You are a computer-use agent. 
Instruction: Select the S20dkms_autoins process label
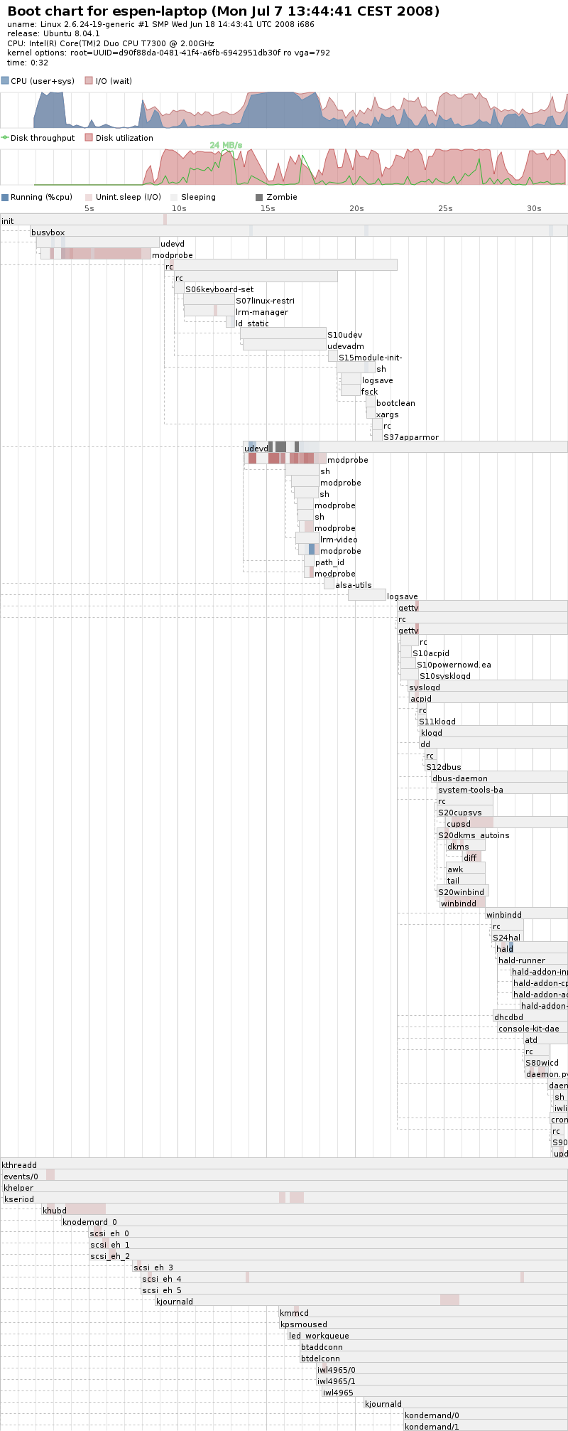[x=474, y=835]
